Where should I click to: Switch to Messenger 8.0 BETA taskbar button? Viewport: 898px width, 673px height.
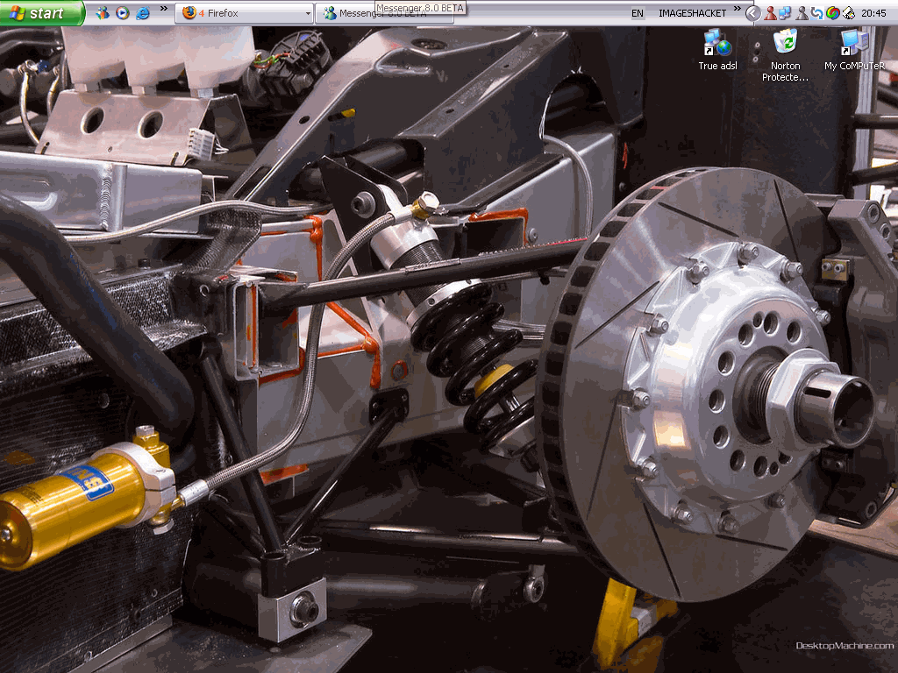(x=384, y=12)
